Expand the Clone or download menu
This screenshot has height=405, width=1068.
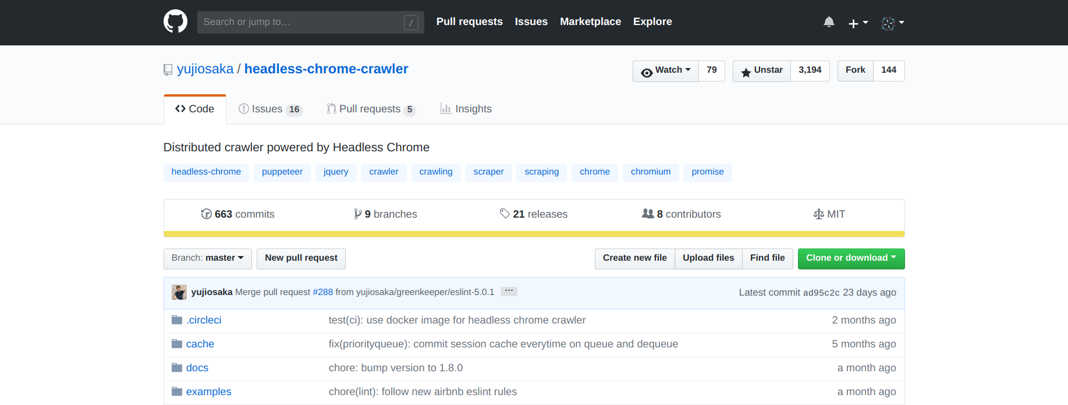click(851, 258)
